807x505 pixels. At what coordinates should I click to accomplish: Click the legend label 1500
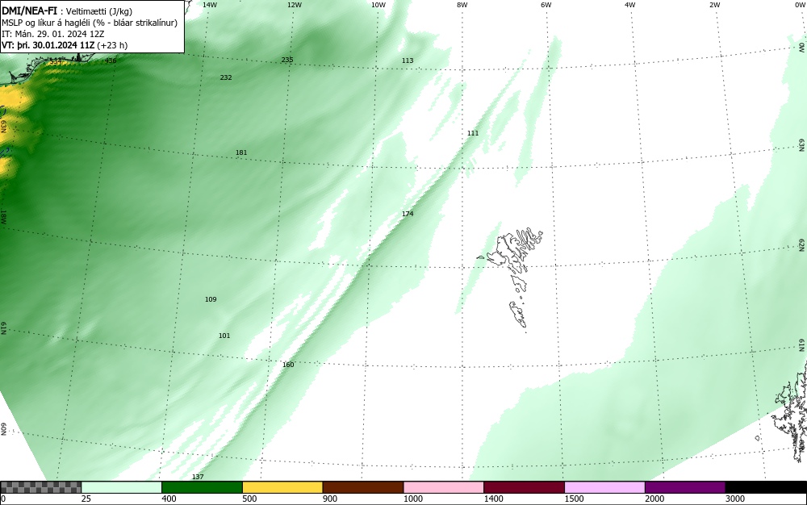[574, 499]
